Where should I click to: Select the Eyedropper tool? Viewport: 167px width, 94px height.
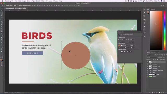2,22
